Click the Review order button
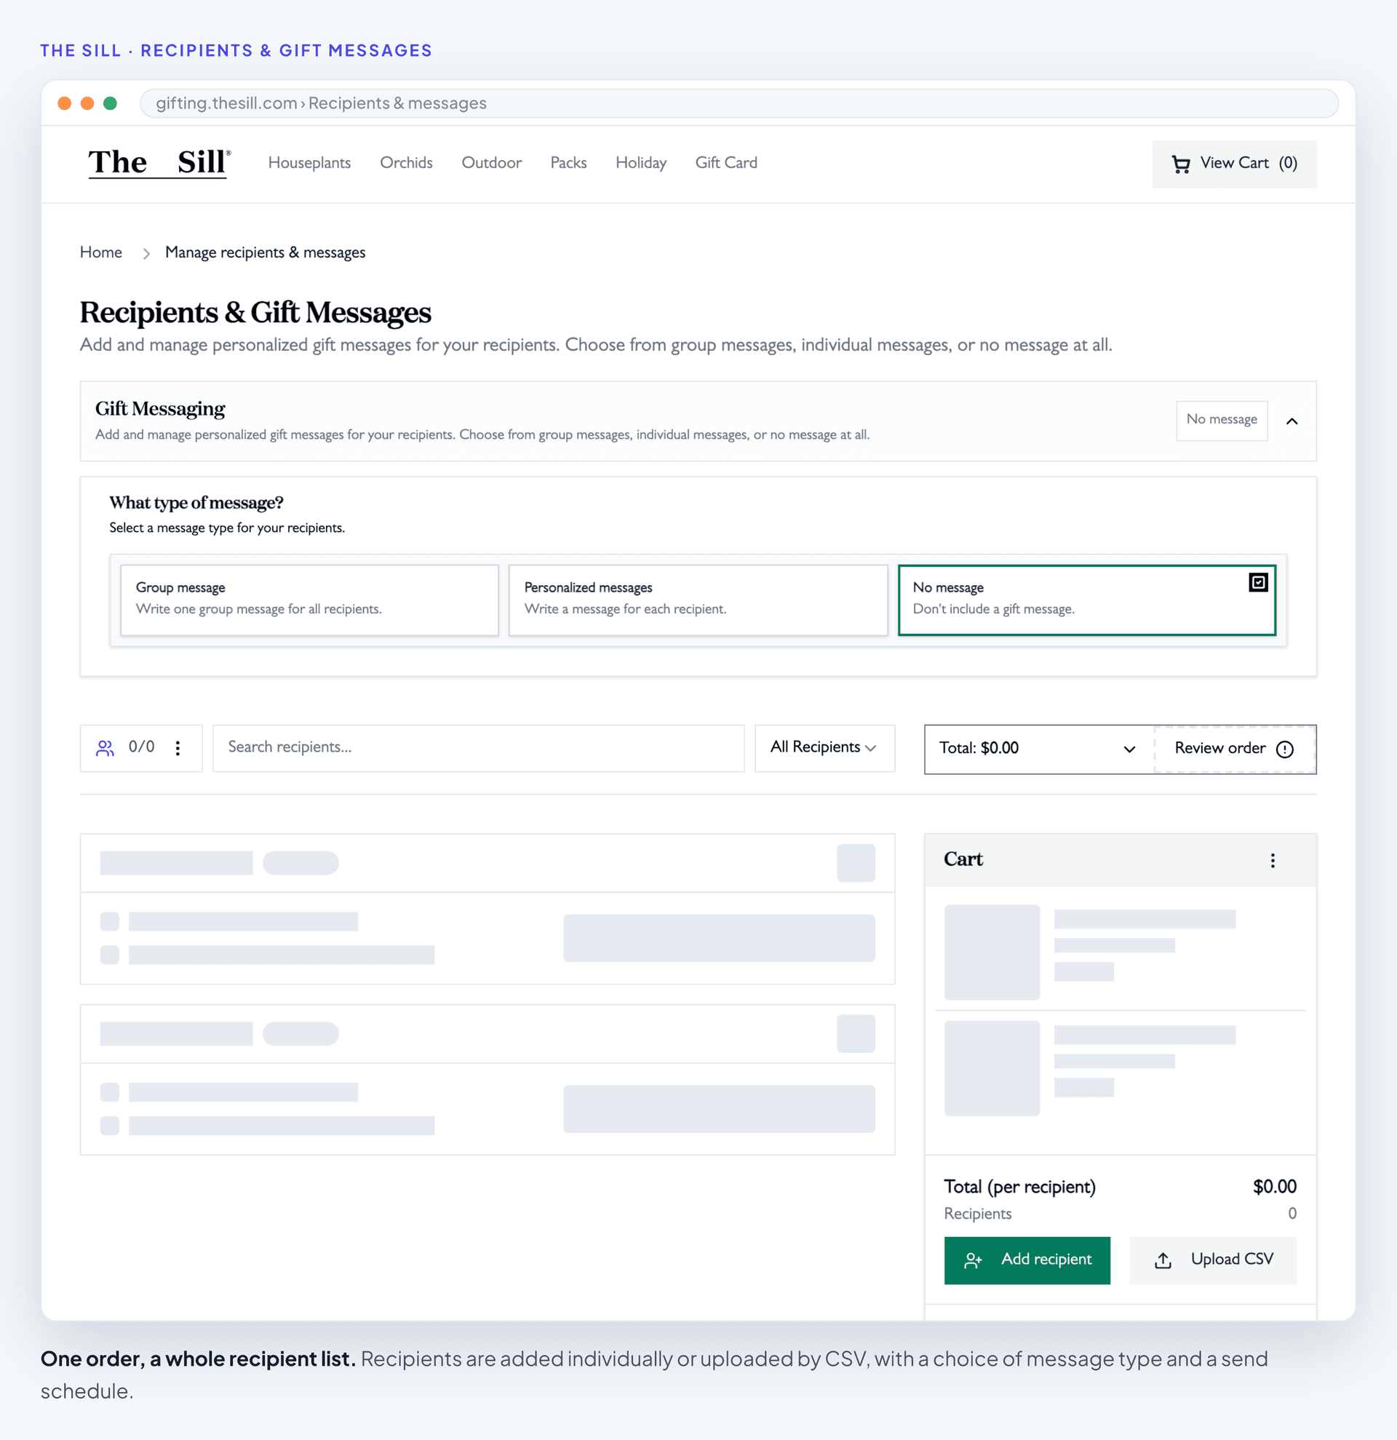This screenshot has height=1440, width=1397. [x=1234, y=749]
